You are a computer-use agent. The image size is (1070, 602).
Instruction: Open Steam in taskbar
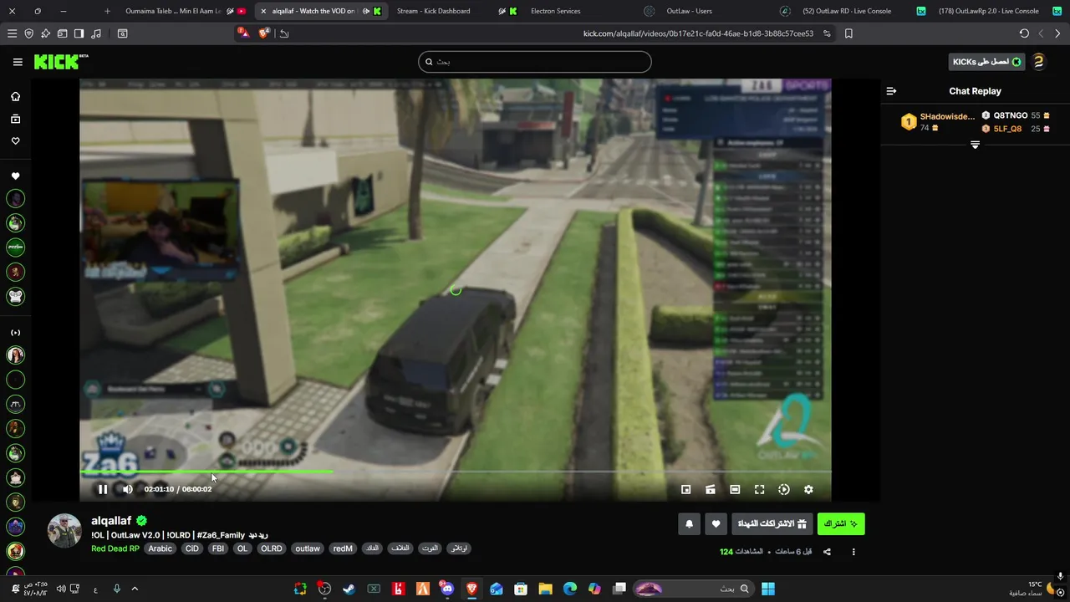[x=349, y=589]
